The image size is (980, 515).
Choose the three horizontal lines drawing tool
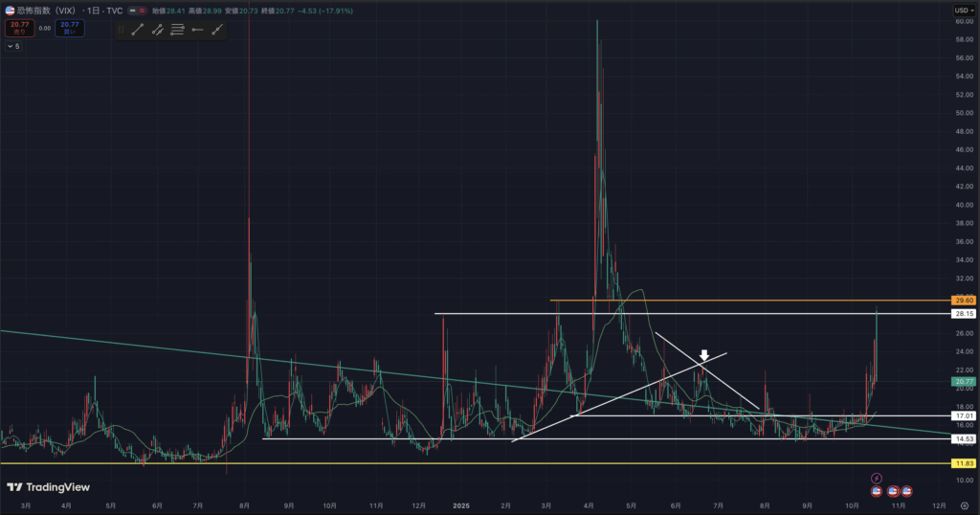[177, 30]
